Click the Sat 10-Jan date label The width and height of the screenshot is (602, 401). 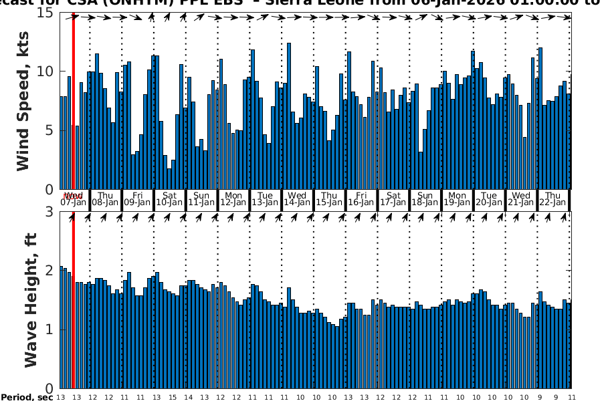[x=169, y=198]
